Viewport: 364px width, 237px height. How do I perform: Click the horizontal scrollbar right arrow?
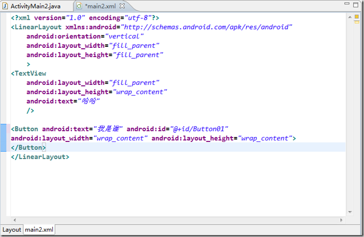342,220
